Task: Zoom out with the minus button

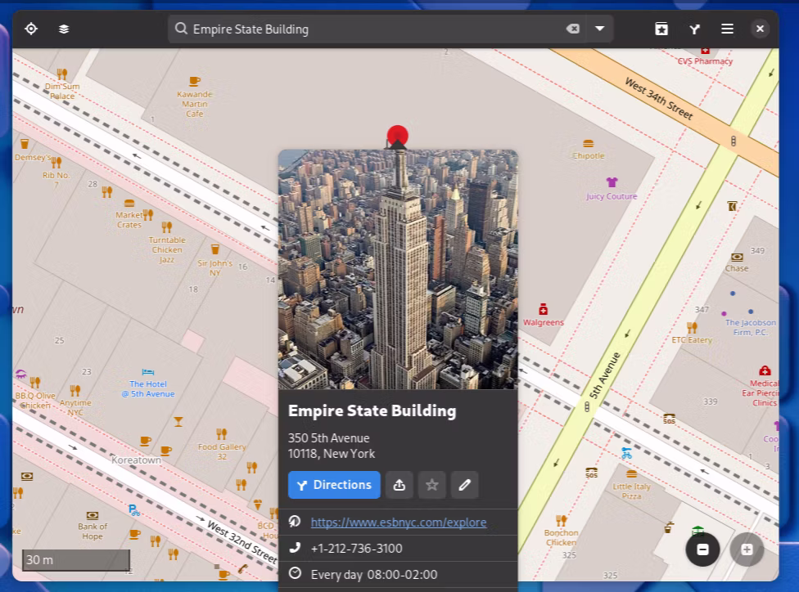Action: tap(702, 549)
